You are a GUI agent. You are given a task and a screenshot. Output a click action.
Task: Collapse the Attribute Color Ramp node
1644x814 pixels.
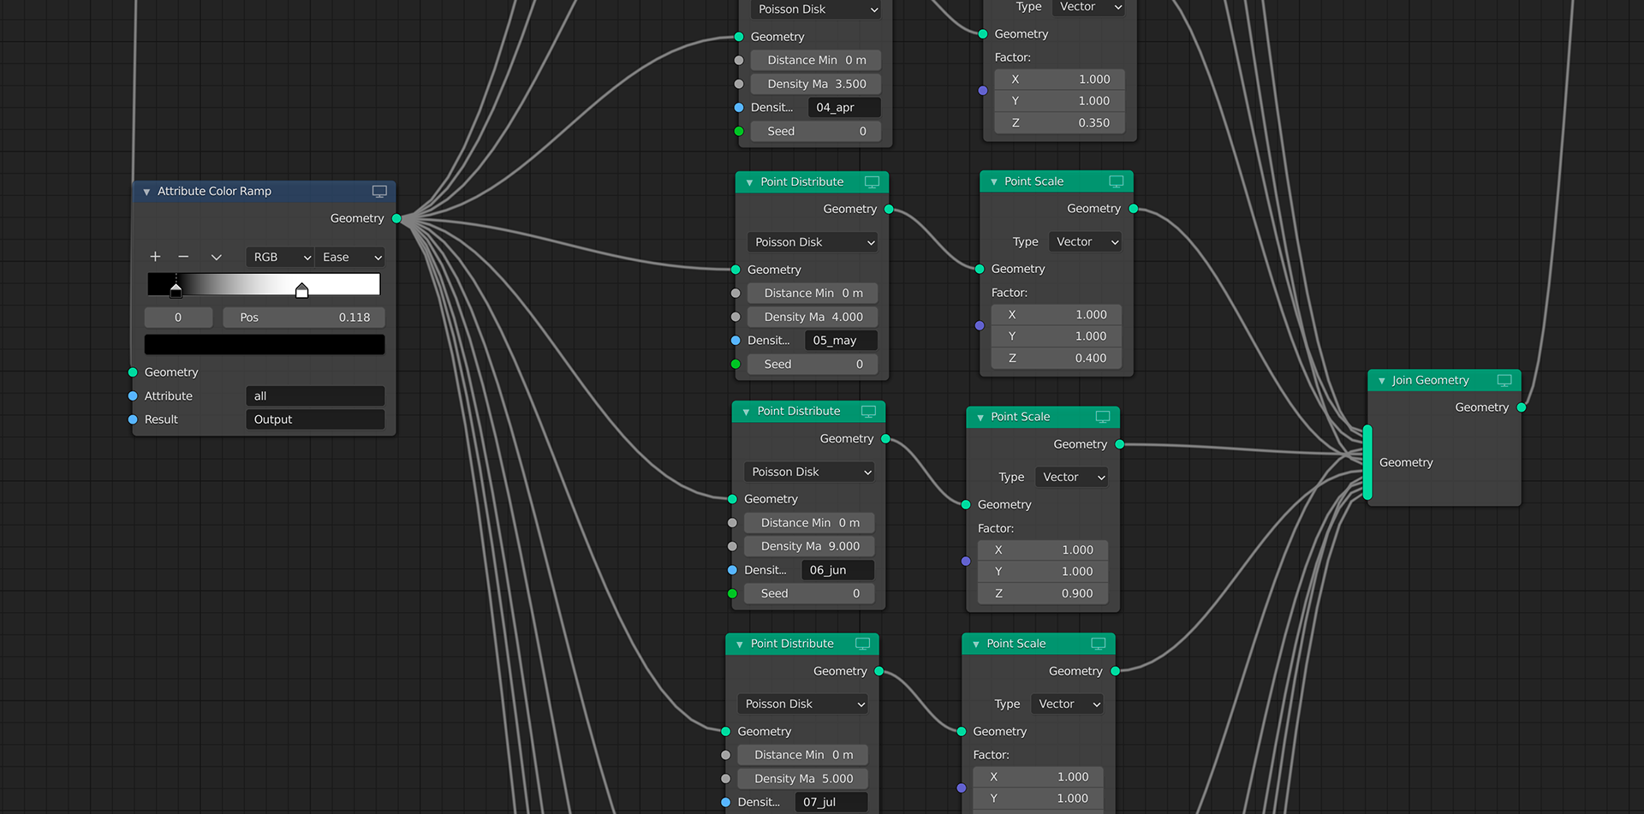coord(146,192)
